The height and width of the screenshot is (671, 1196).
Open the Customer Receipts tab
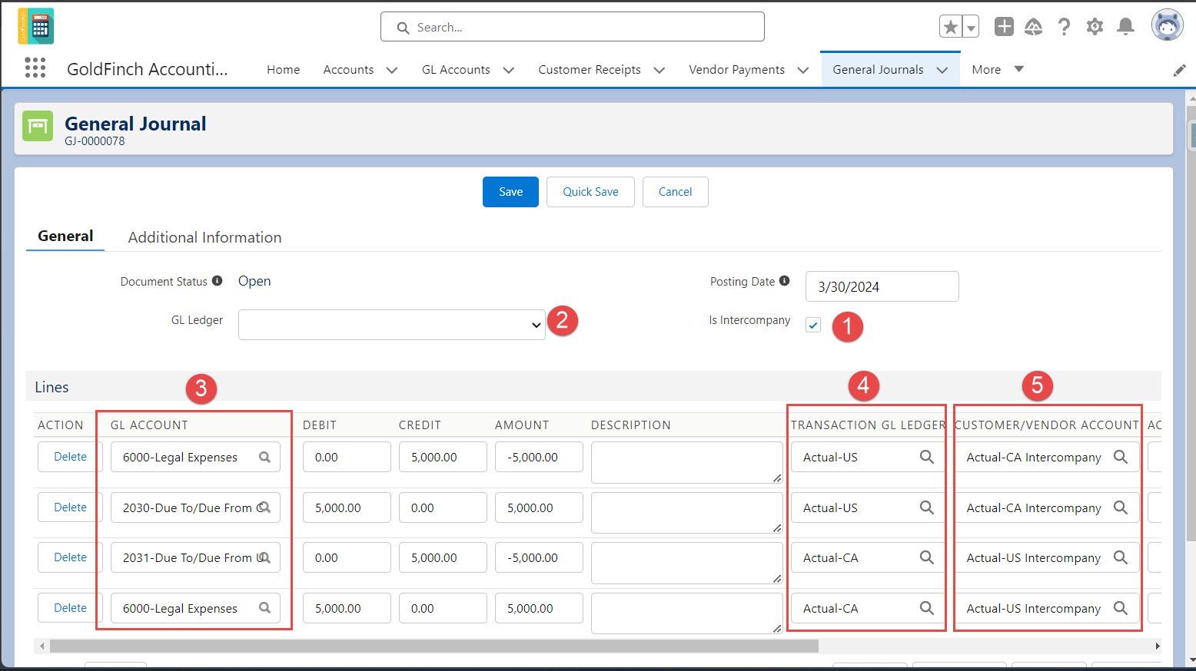click(x=590, y=69)
